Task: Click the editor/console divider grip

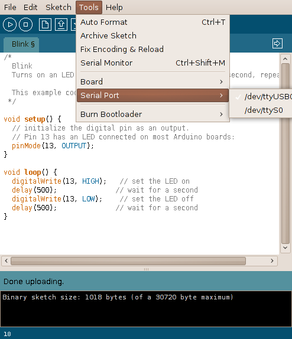Action: click(x=146, y=269)
